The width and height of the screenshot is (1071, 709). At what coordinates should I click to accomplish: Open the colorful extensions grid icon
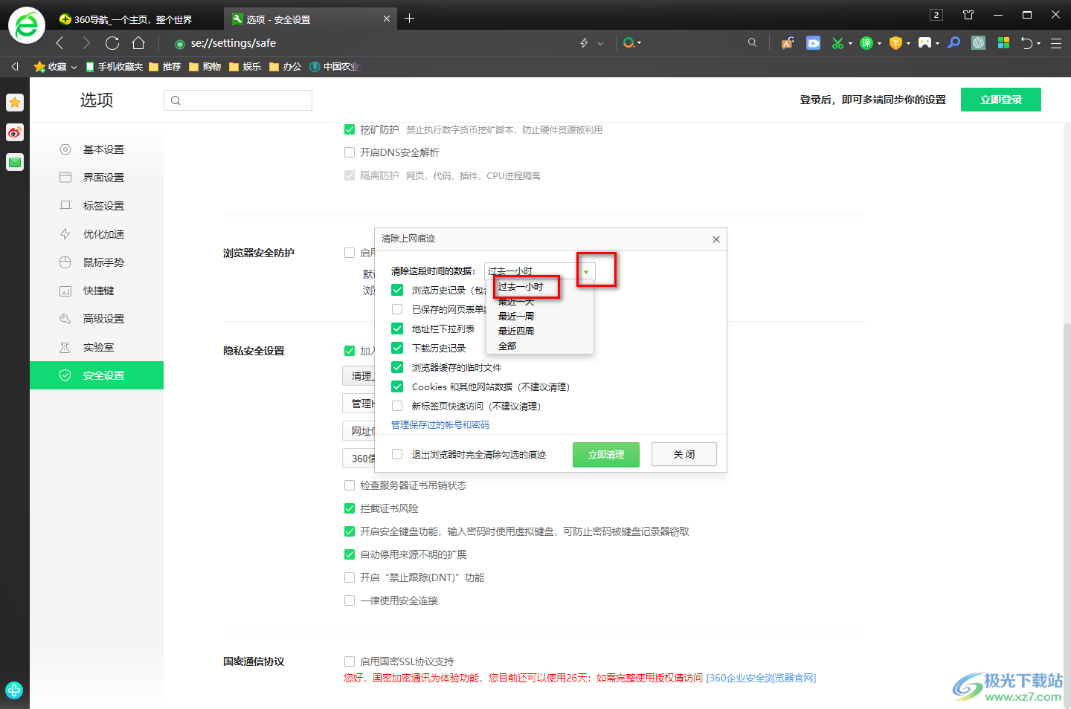[x=1003, y=43]
